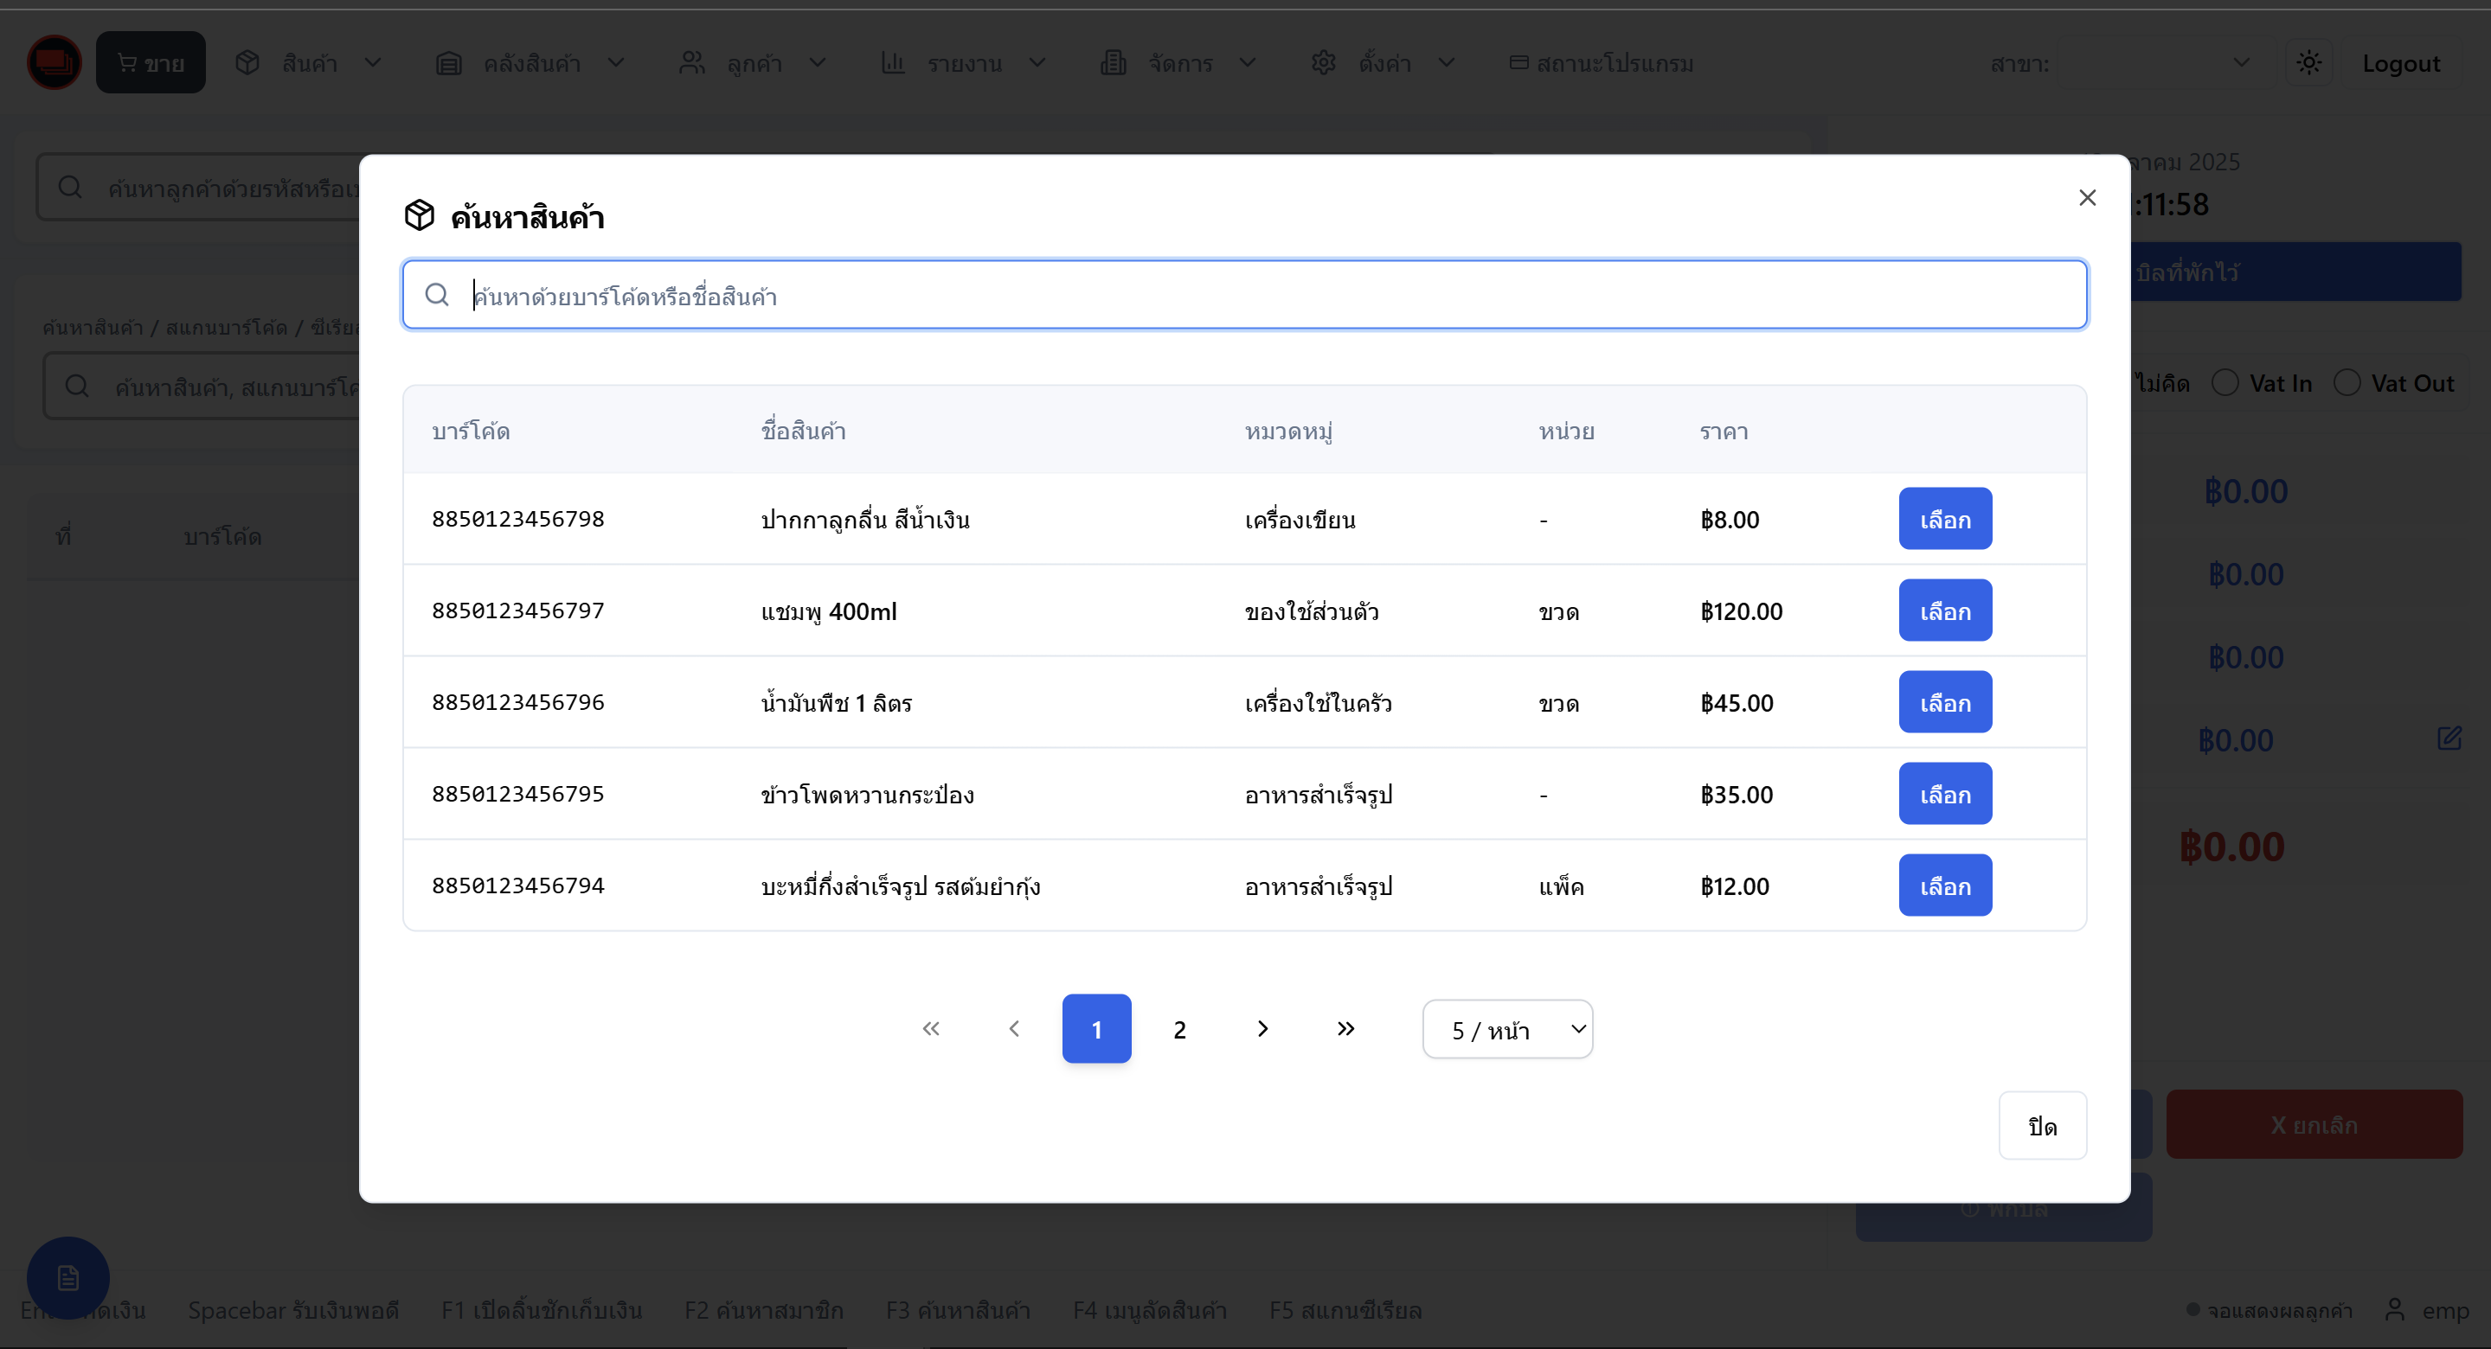Click the edit discount pencil icon
Viewport: 2491px width, 1349px height.
click(2449, 739)
